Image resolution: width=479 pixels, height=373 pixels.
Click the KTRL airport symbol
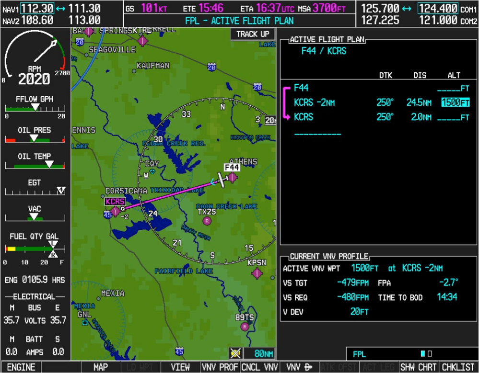[x=142, y=41]
